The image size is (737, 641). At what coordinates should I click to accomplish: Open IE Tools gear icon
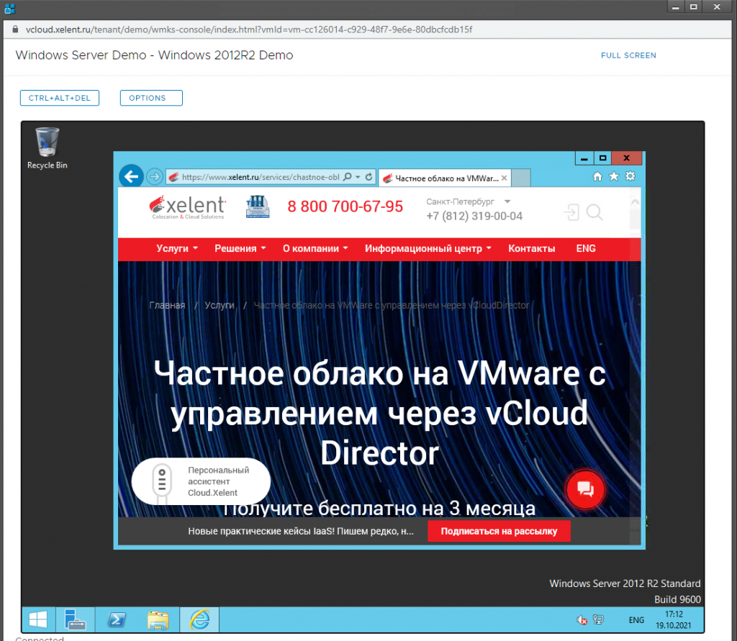(630, 176)
